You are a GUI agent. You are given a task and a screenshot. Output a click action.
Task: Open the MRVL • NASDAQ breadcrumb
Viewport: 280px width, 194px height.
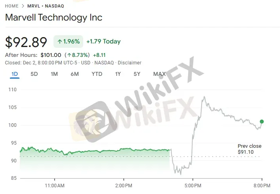[46, 6]
